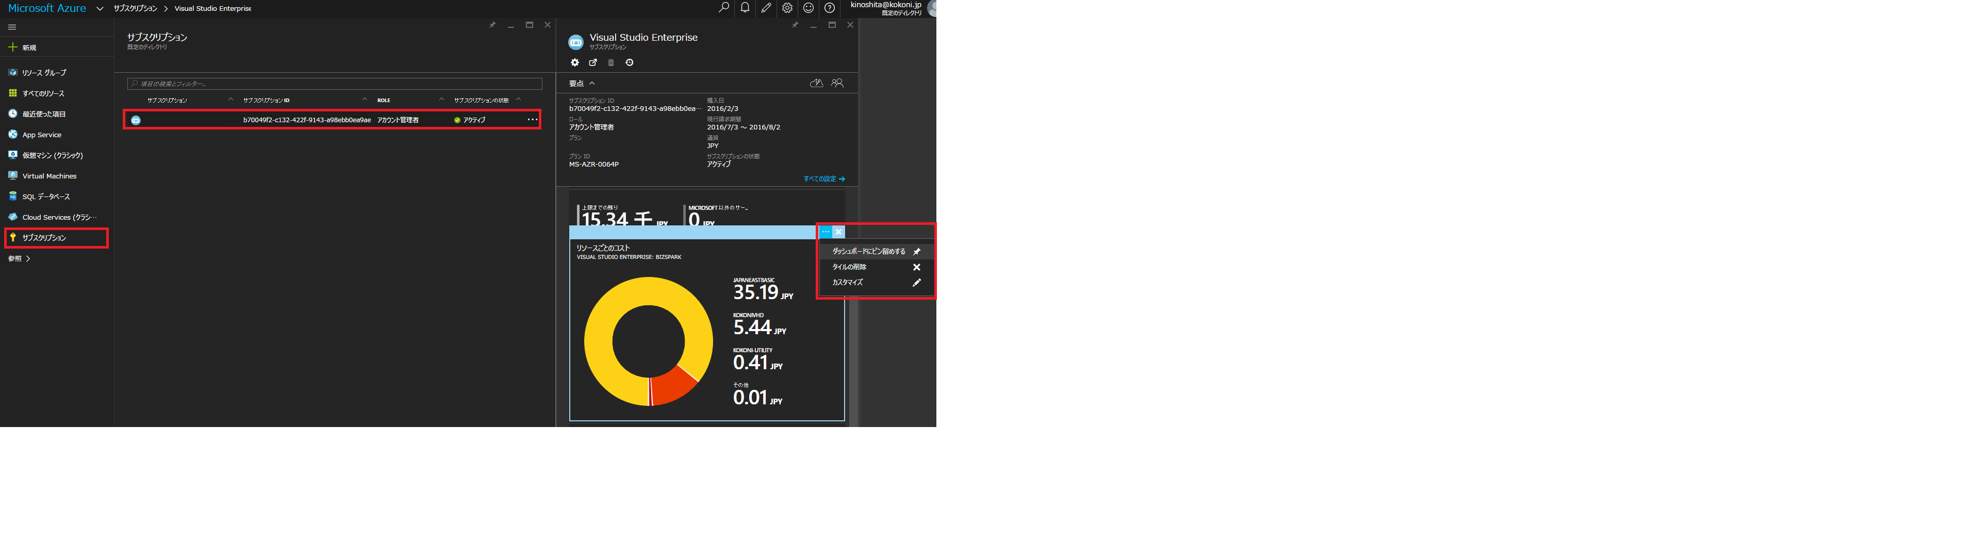This screenshot has height=557, width=1980.
Task: Open the cost tile's ellipsis menu button
Action: point(825,232)
